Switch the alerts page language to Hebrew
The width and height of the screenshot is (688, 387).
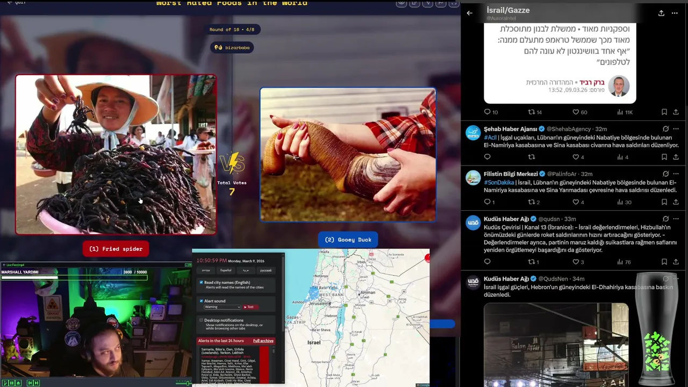206,270
